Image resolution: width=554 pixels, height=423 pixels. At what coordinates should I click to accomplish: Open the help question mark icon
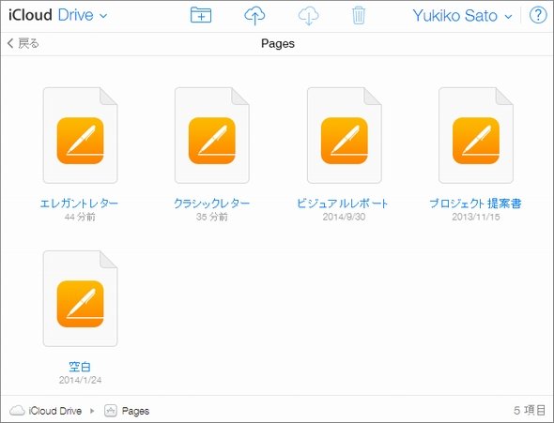tap(538, 15)
